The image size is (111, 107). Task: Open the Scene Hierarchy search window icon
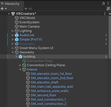108,9
